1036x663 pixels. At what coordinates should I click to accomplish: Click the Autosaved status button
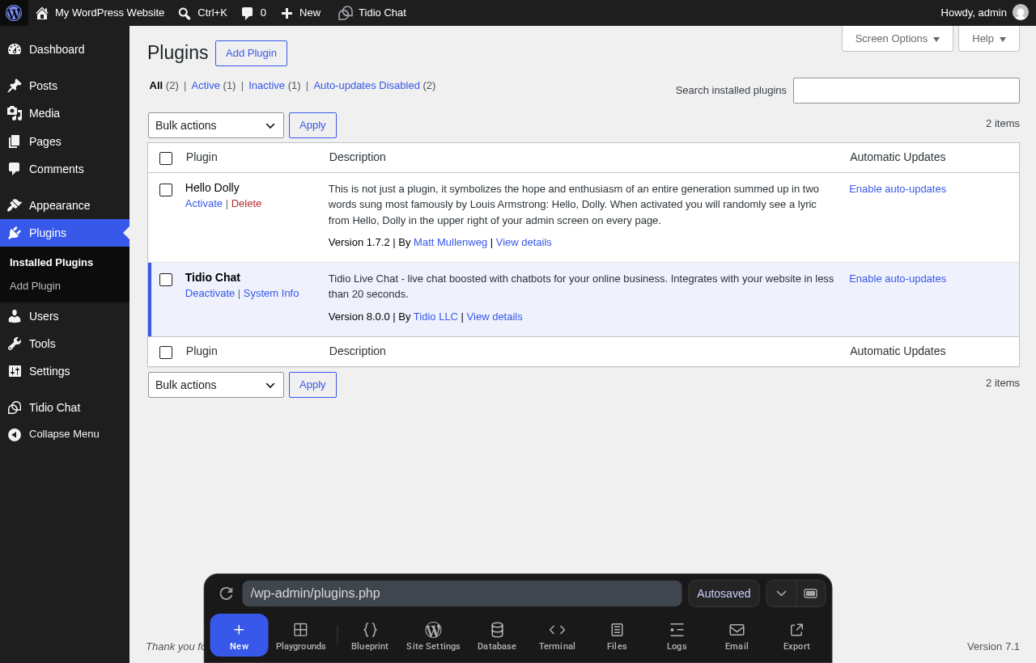click(x=724, y=593)
